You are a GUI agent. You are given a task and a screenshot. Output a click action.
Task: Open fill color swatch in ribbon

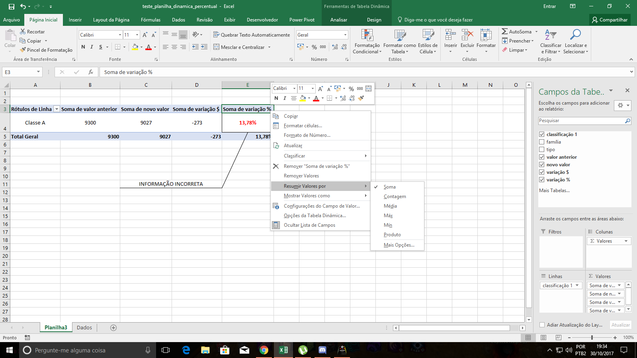point(135,47)
